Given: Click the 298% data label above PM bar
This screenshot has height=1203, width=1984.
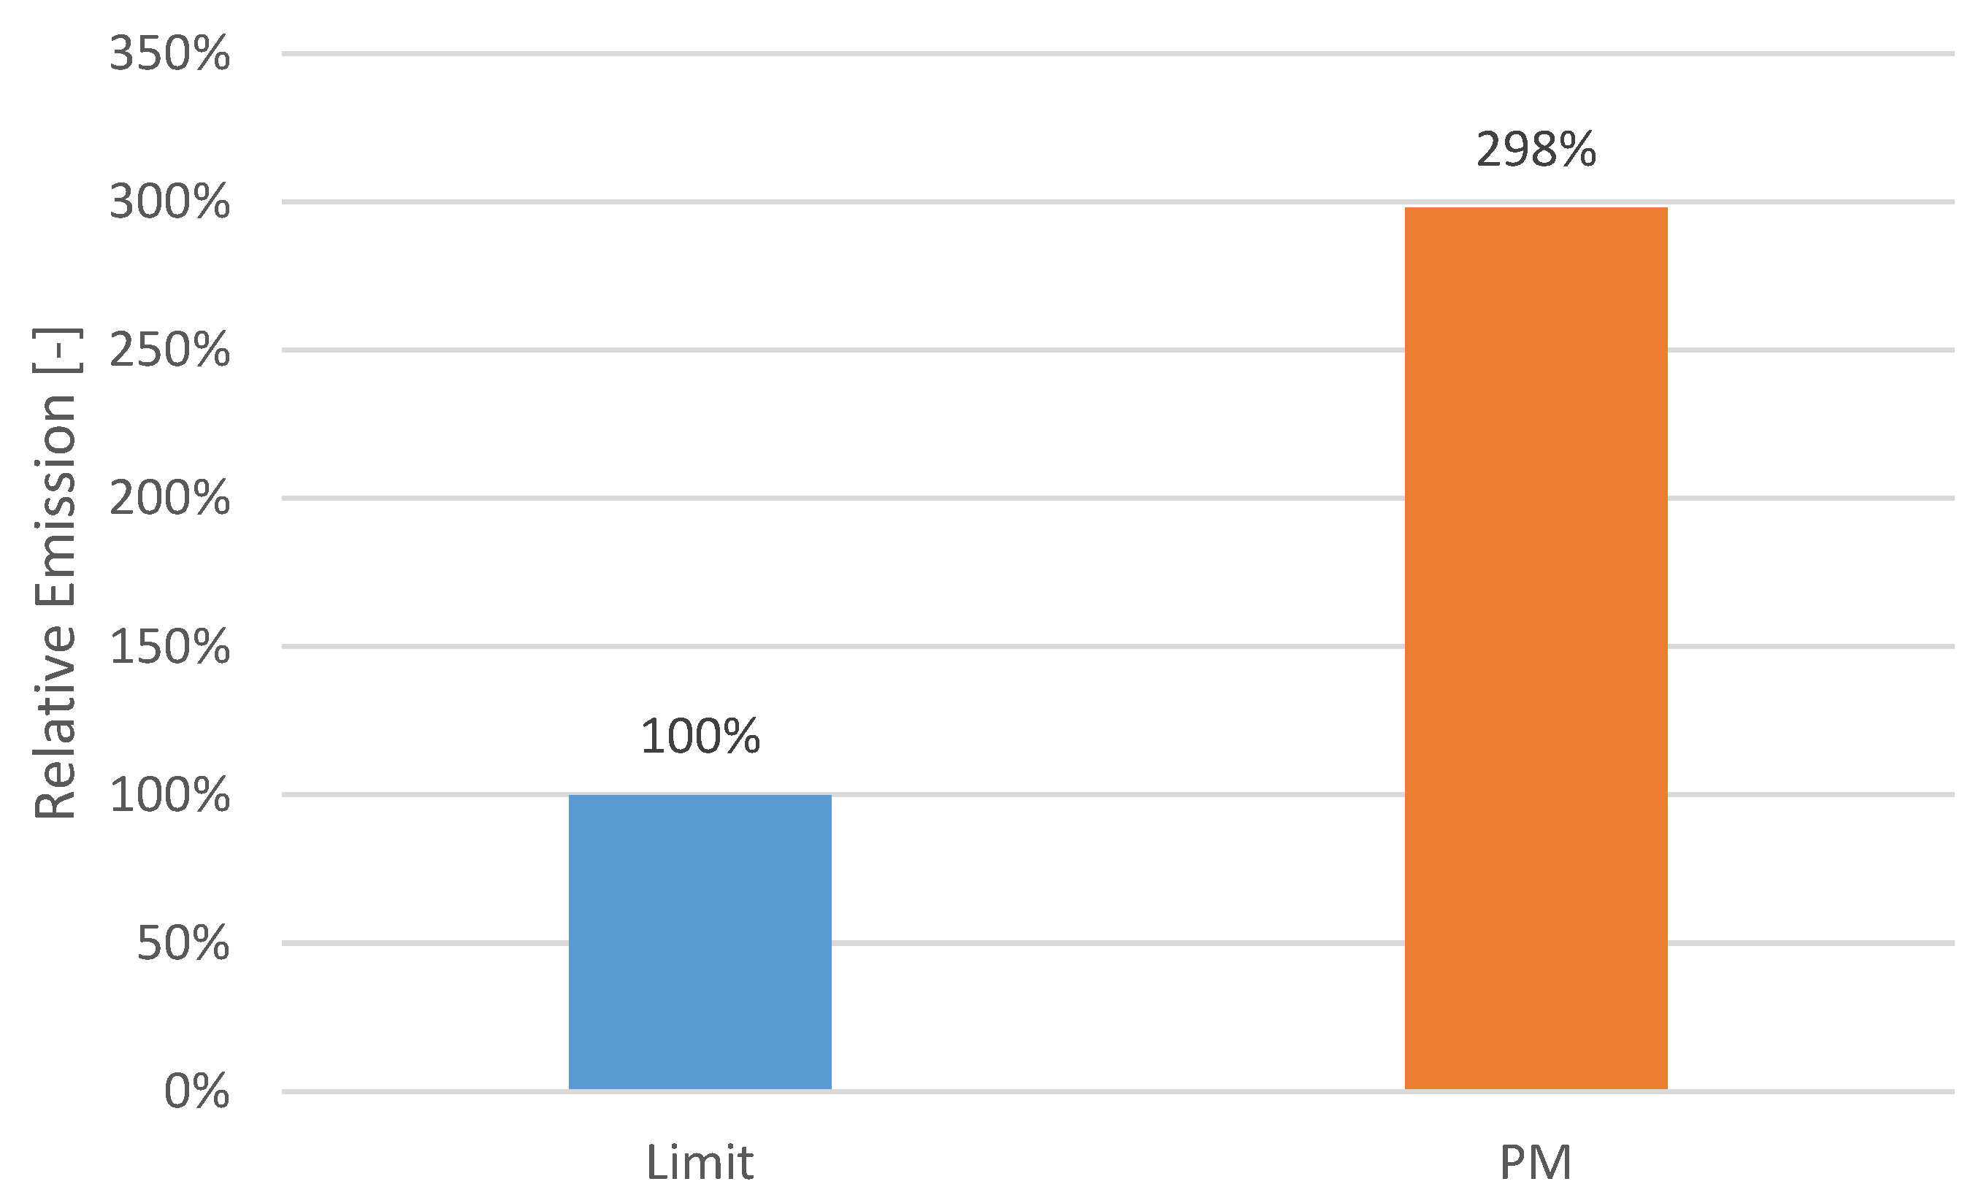Looking at the screenshot, I should 1536,150.
